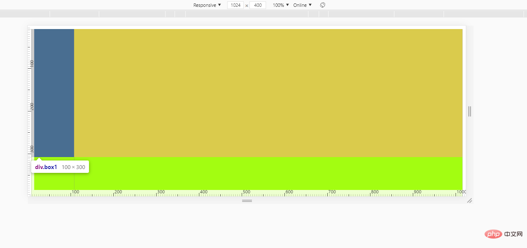This screenshot has width=527, height=248.
Task: Click the 中文网 text beside the php logo
Action: point(514,234)
